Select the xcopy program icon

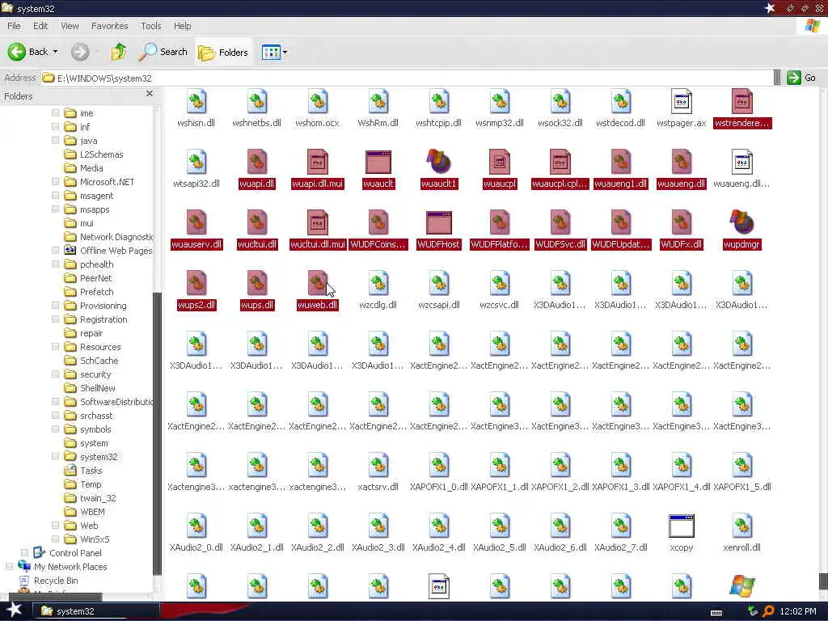click(x=681, y=526)
